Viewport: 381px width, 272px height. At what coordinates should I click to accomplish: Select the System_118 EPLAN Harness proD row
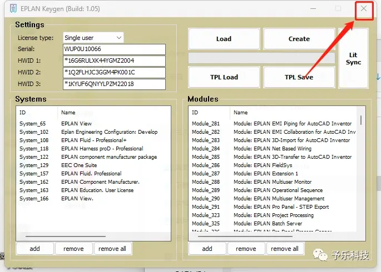(93, 149)
